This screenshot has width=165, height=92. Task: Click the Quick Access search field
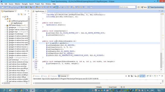pyautogui.click(x=127, y=7)
